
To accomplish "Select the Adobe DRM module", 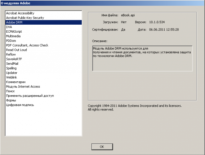I will (44, 22).
